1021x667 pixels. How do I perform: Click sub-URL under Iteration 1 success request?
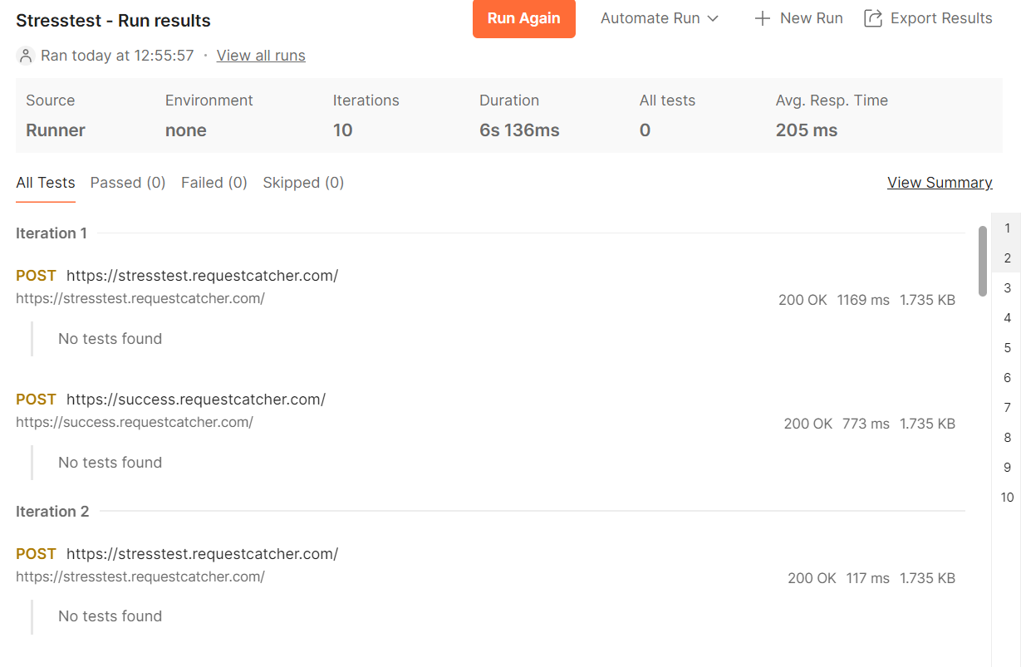pos(135,422)
